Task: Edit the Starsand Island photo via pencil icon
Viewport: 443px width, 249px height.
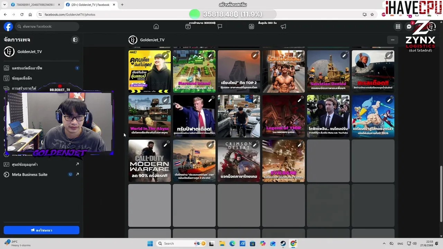Action: click(x=210, y=56)
